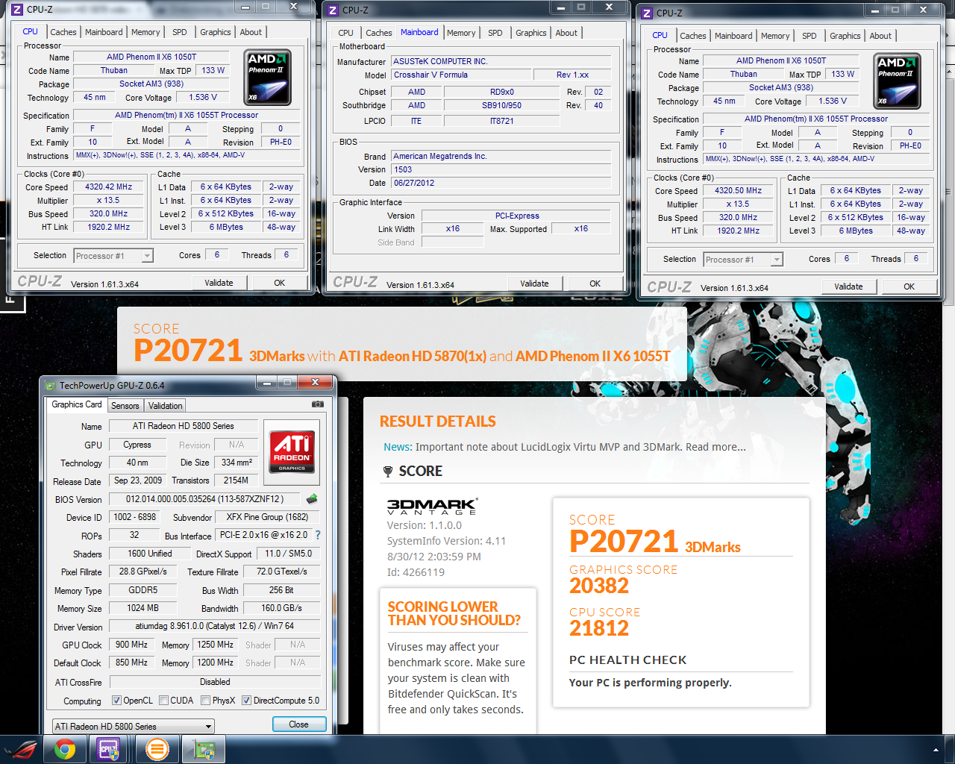The height and width of the screenshot is (764, 955).
Task: Toggle the OpenCL checkbox in GPU-Z
Action: [116, 701]
